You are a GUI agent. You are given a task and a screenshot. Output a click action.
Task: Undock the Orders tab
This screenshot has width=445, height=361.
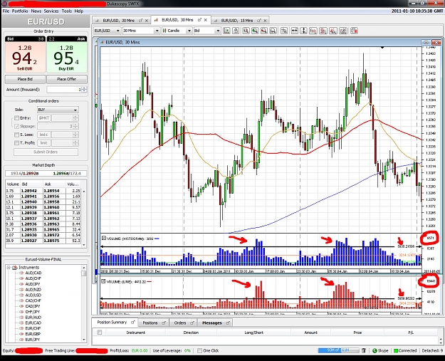192,323
